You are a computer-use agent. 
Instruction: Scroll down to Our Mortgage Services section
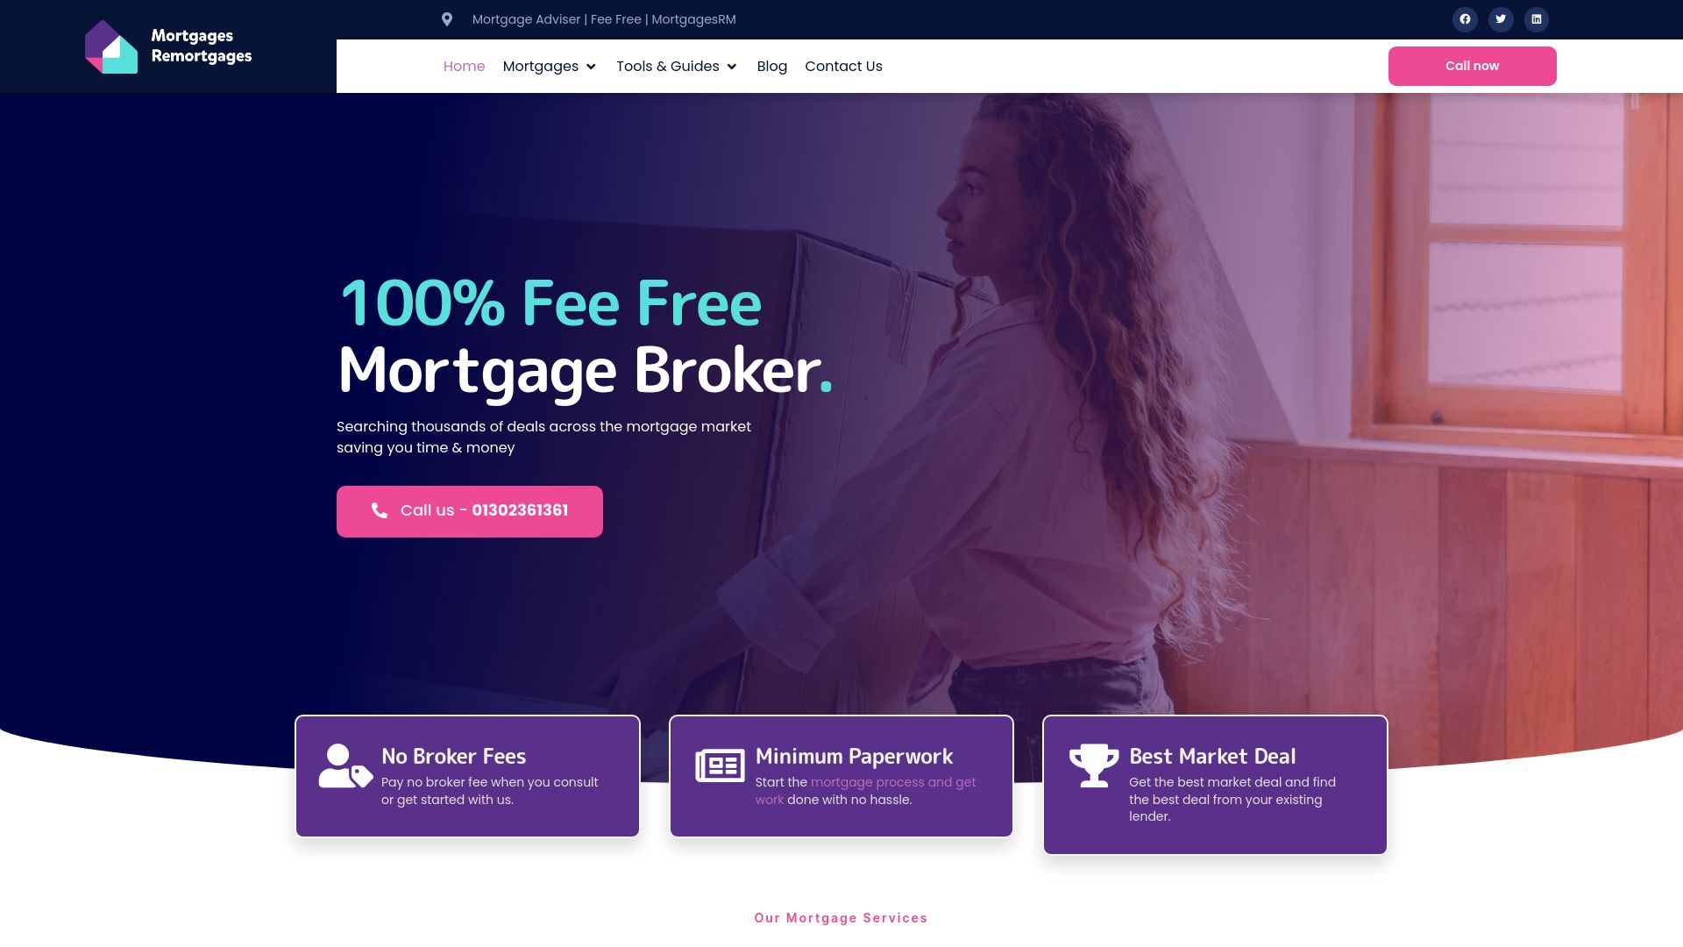tap(841, 917)
